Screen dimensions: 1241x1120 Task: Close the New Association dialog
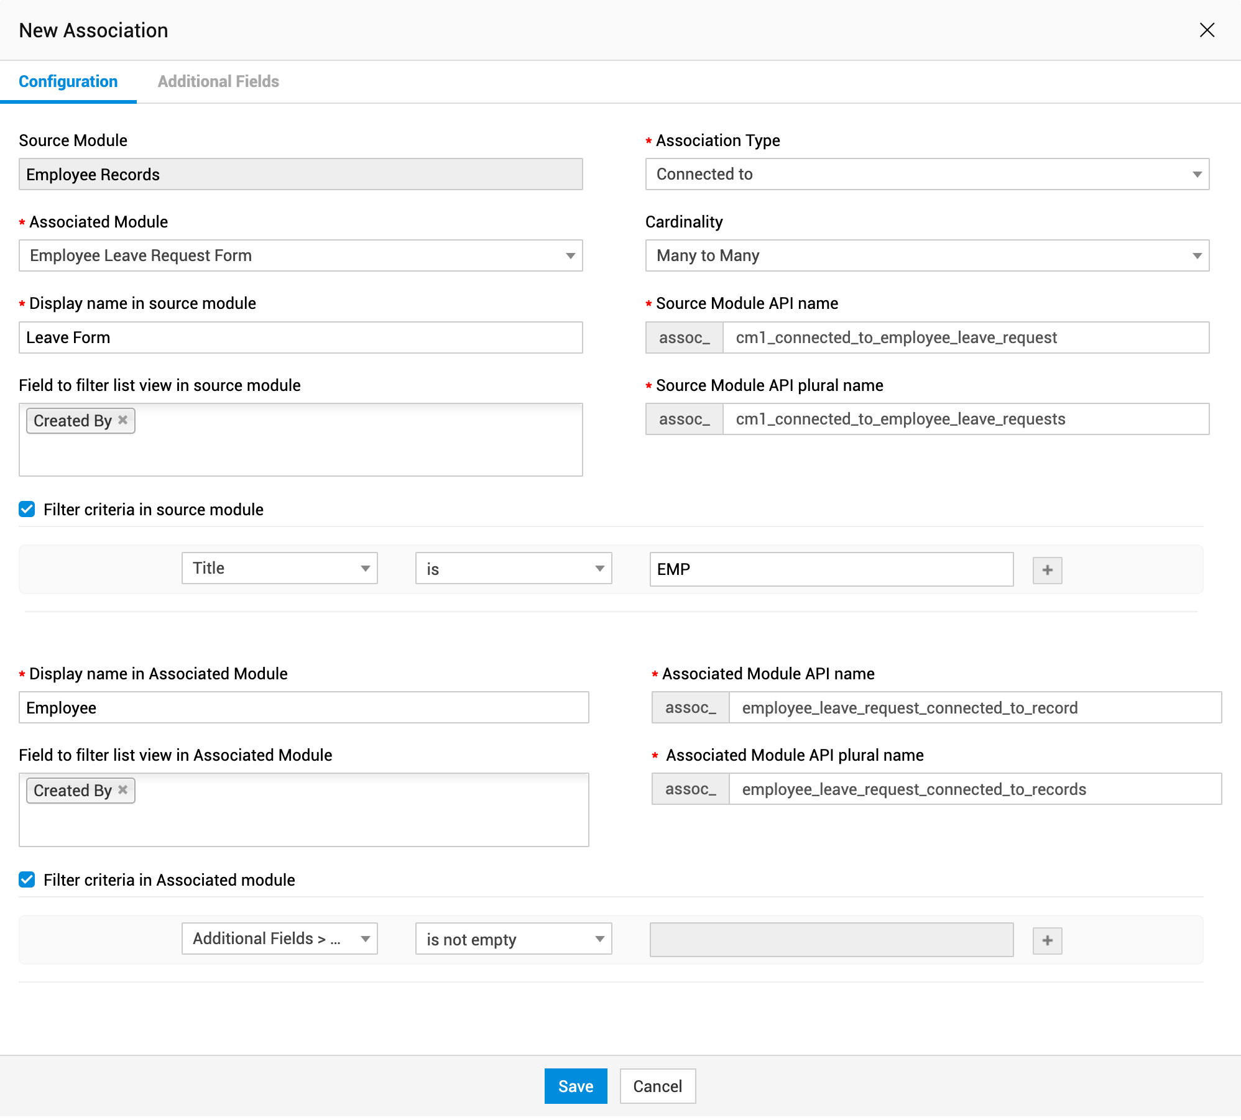tap(1207, 30)
